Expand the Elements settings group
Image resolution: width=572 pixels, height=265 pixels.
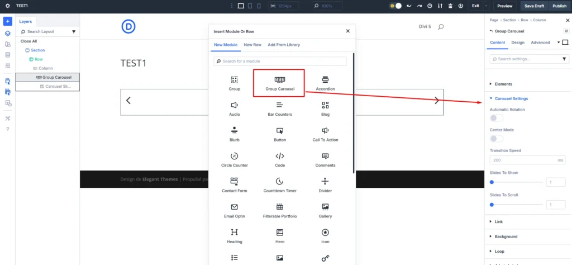[x=503, y=84]
